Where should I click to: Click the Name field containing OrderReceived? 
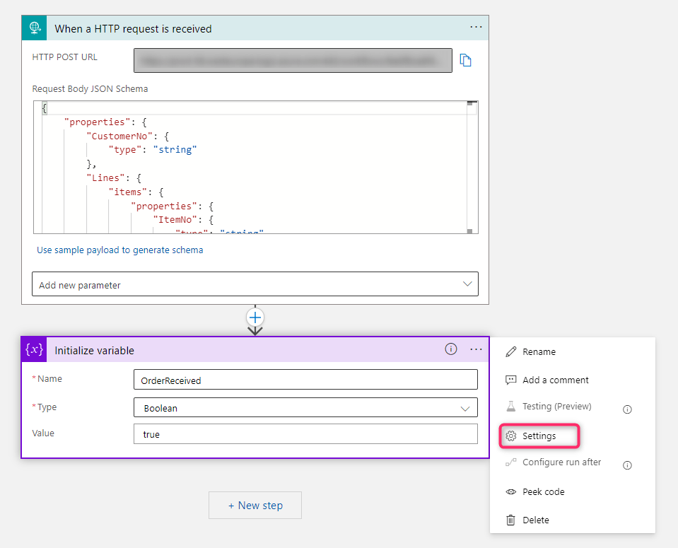click(x=305, y=380)
